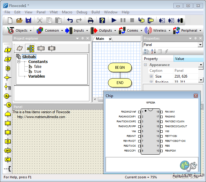Insert a Loop icon from the icon bar
206x182 pixels.
point(8,114)
